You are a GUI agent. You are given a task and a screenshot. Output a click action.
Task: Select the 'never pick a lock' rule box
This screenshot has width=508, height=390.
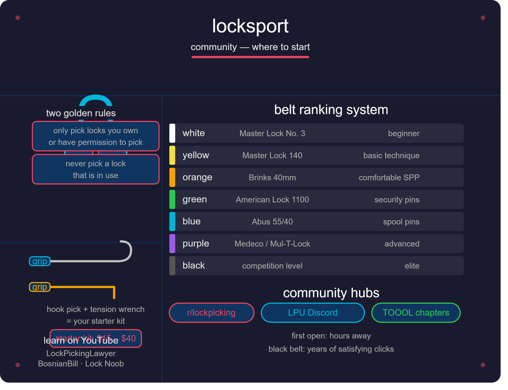96,169
